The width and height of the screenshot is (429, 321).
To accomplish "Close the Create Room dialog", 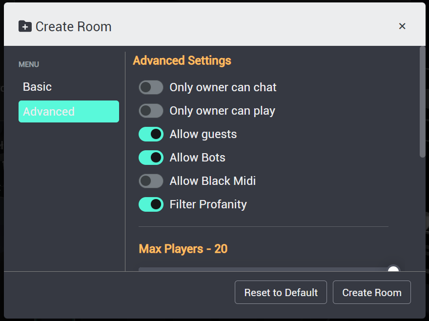I will [402, 26].
